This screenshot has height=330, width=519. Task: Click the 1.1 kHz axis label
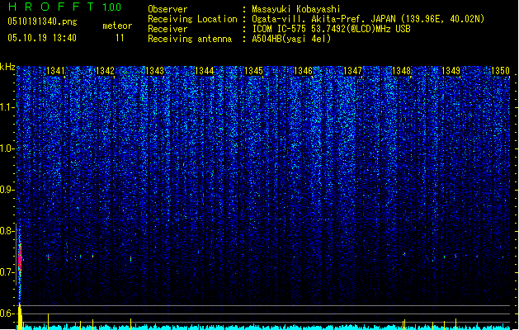pyautogui.click(x=7, y=107)
